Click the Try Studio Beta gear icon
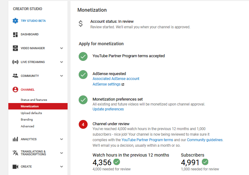 [x=15, y=21]
